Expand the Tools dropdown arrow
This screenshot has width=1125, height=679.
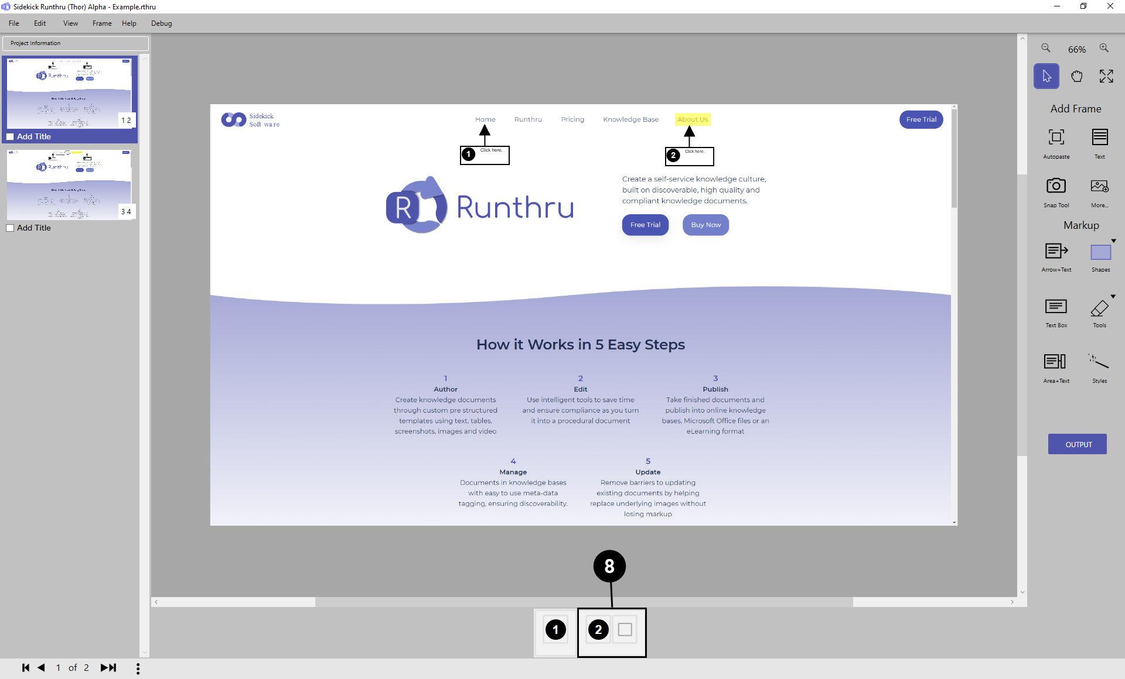(x=1113, y=296)
